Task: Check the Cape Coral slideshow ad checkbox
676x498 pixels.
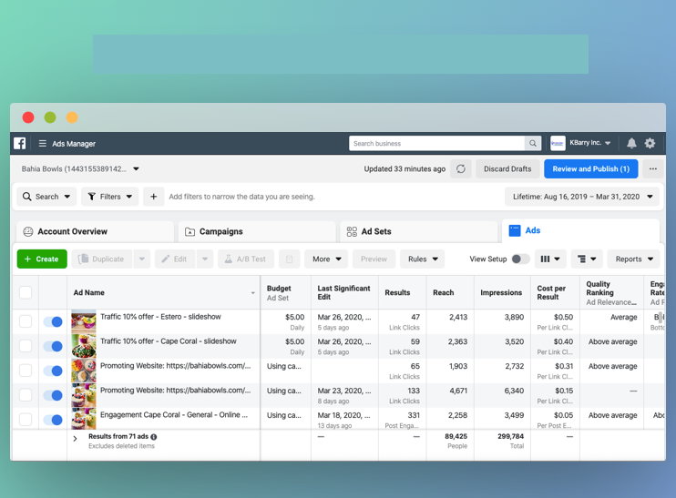Action: pyautogui.click(x=26, y=346)
